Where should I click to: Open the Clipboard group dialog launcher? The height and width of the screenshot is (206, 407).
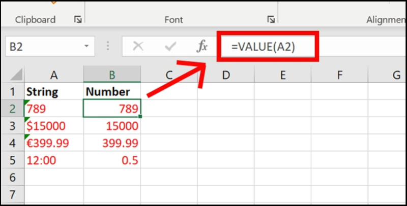coord(78,20)
